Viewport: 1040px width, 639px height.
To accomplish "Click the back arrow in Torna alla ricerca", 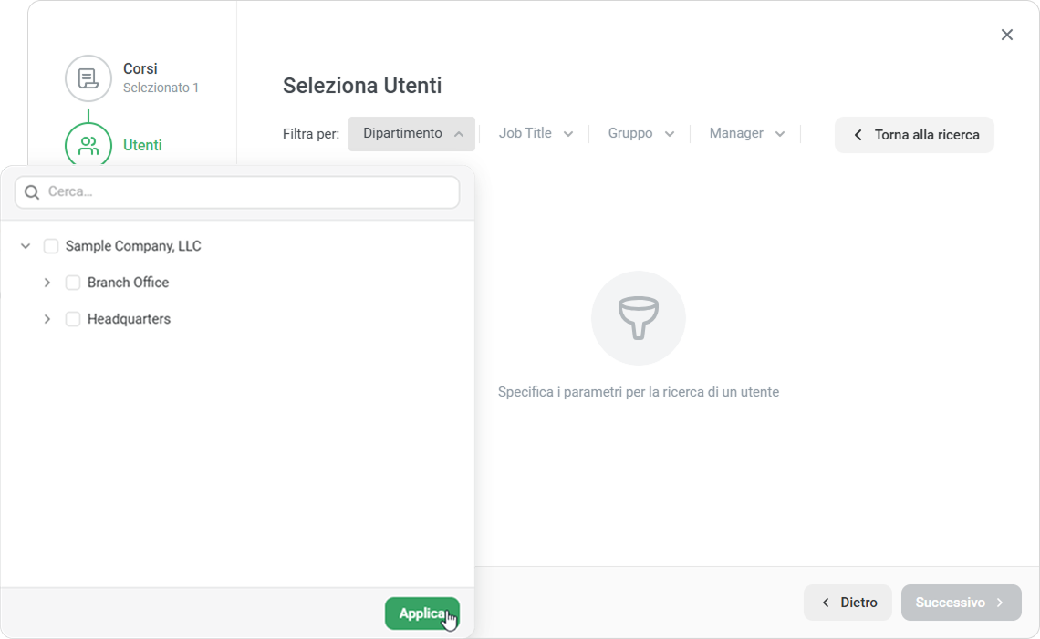I will tap(858, 135).
